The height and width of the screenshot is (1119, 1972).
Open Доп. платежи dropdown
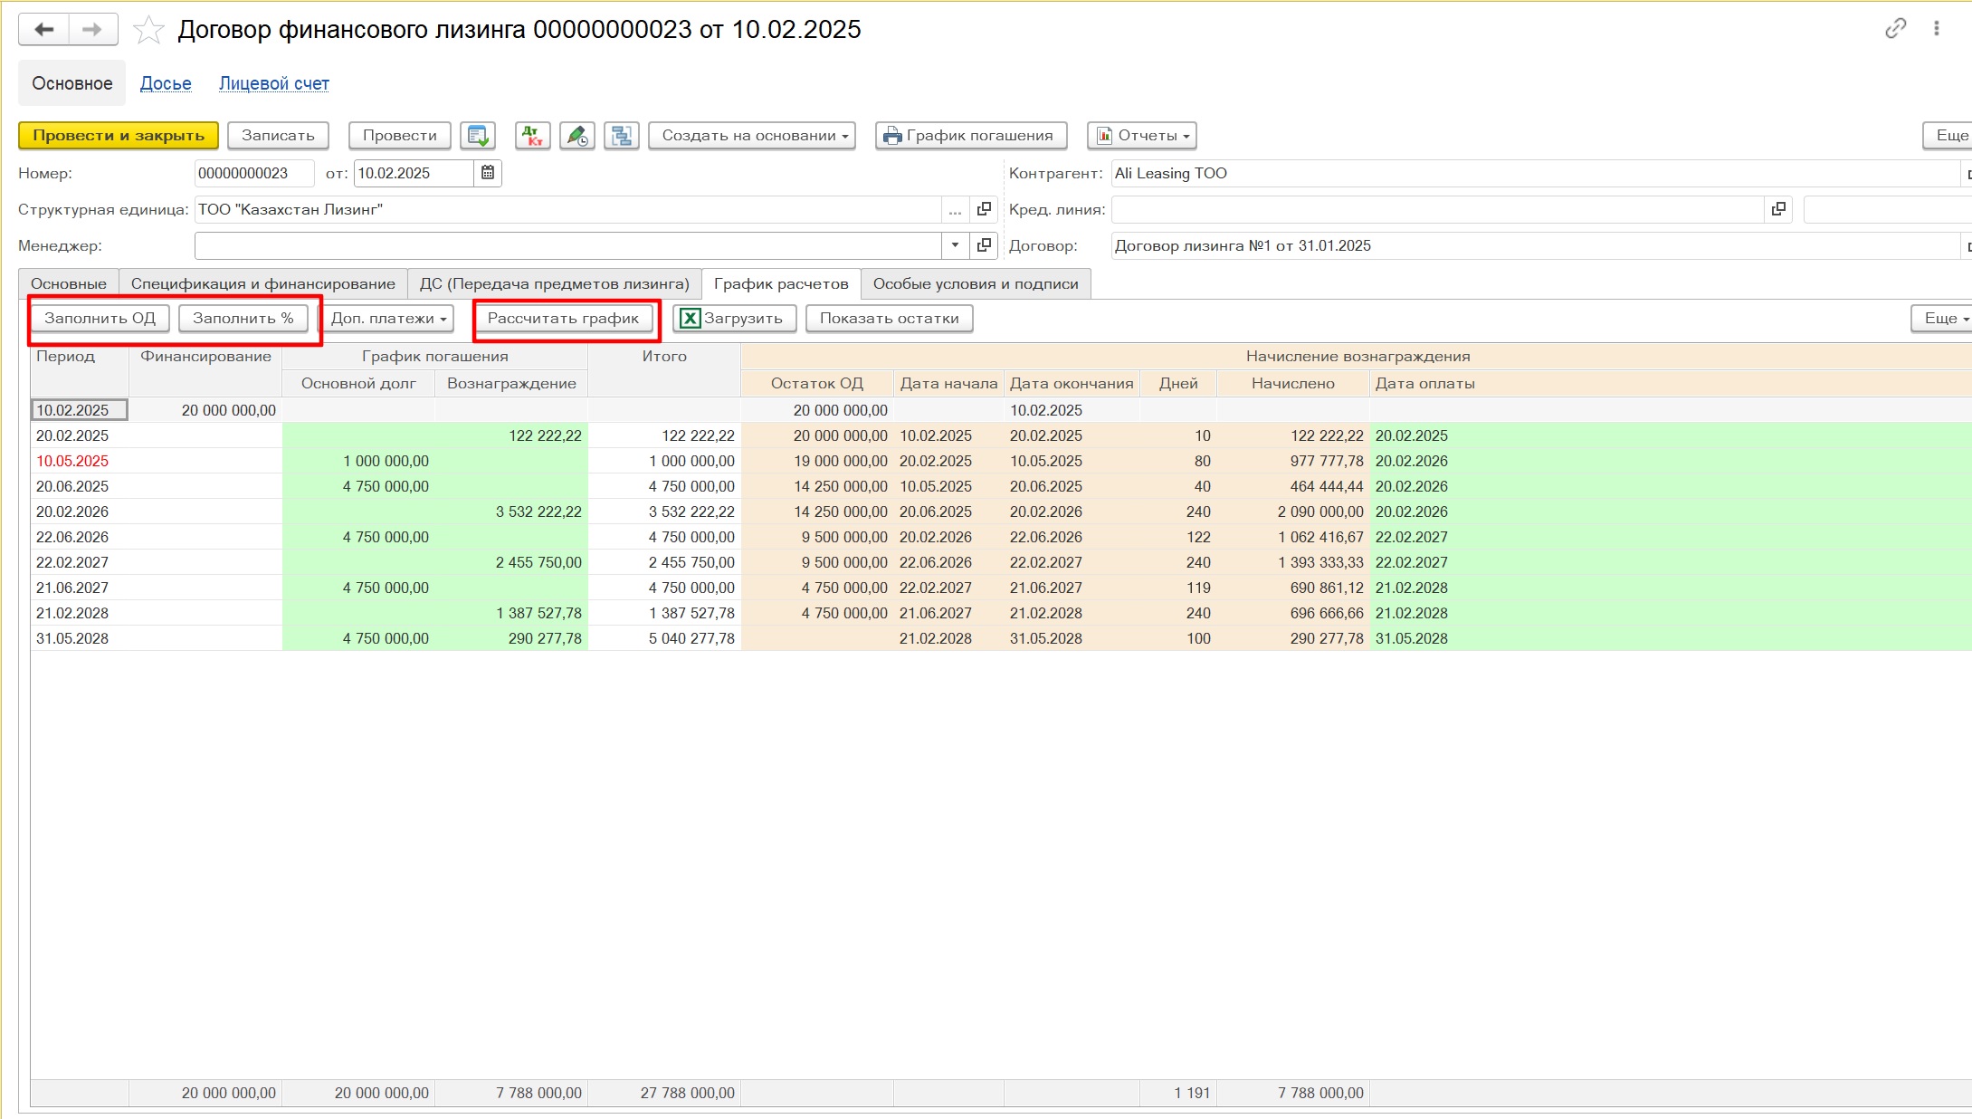point(387,319)
